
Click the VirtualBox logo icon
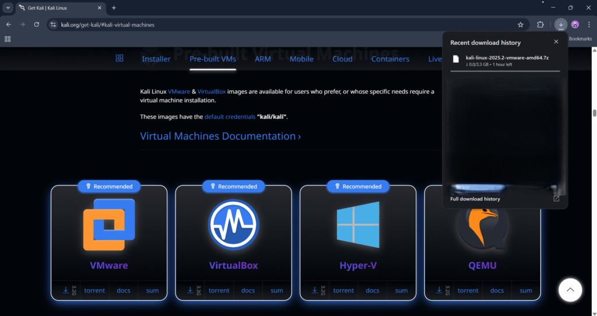[233, 224]
